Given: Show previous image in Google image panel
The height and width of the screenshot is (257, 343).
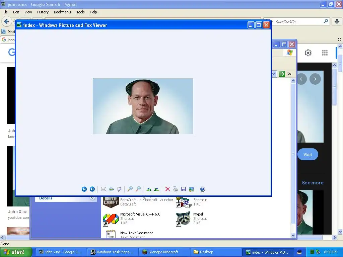Looking at the screenshot, I should (x=301, y=79).
